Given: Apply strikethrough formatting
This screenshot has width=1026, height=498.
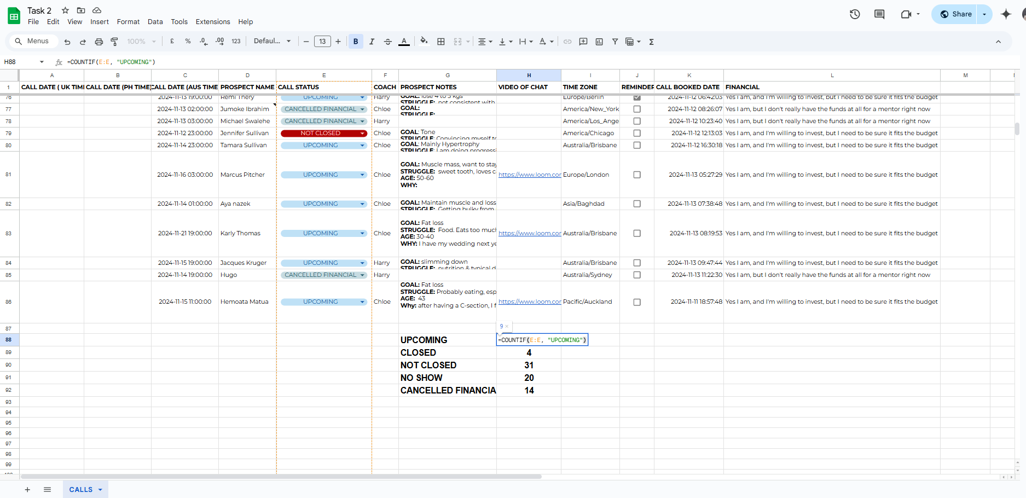Looking at the screenshot, I should 387,42.
